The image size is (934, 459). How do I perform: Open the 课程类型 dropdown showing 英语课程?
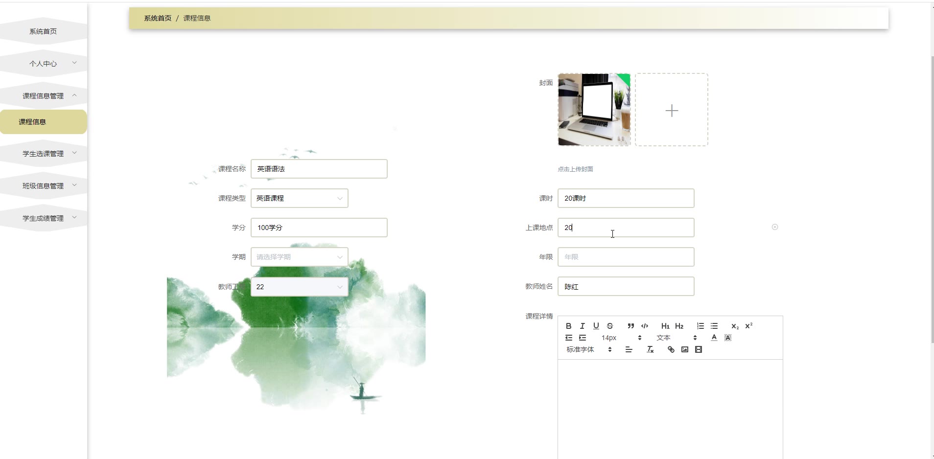pos(300,198)
